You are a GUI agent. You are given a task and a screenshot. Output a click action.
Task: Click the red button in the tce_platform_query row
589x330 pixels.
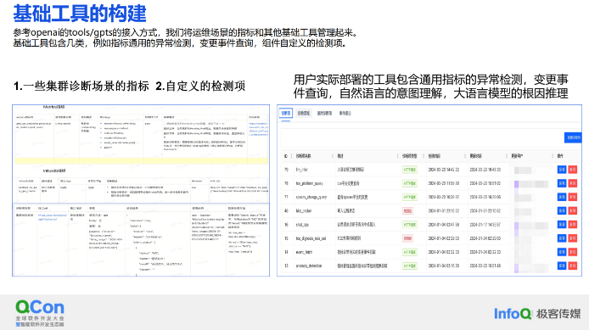573,183
